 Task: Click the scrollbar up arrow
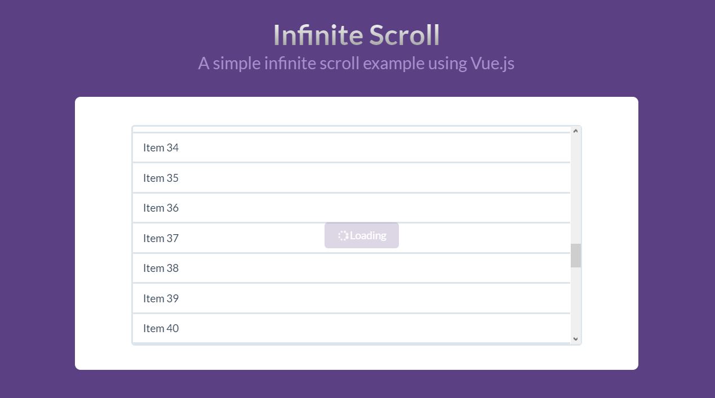pos(576,130)
